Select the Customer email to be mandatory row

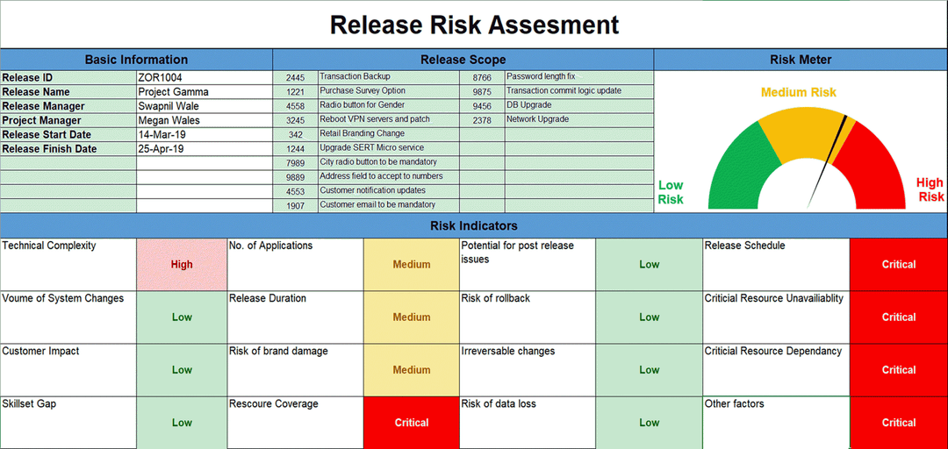[x=377, y=205]
